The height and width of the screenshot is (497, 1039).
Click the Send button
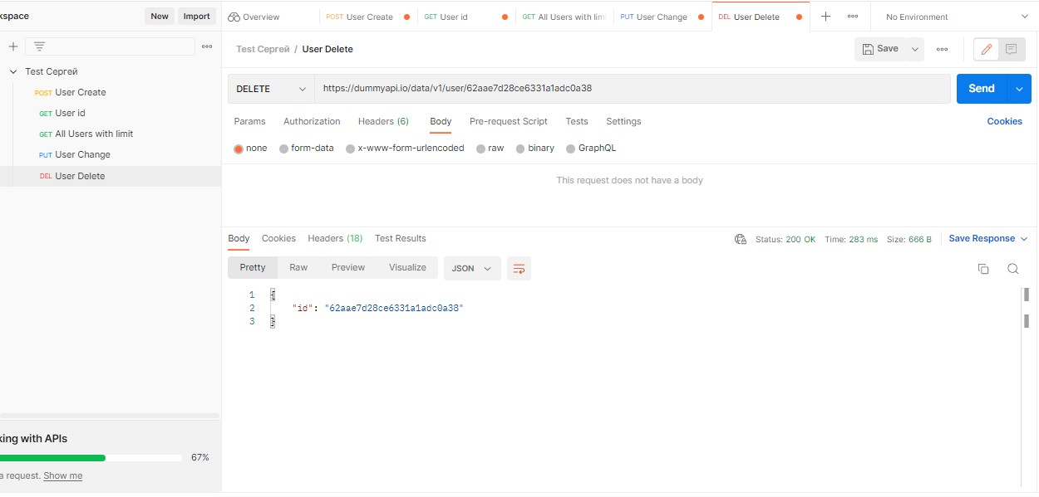[981, 88]
